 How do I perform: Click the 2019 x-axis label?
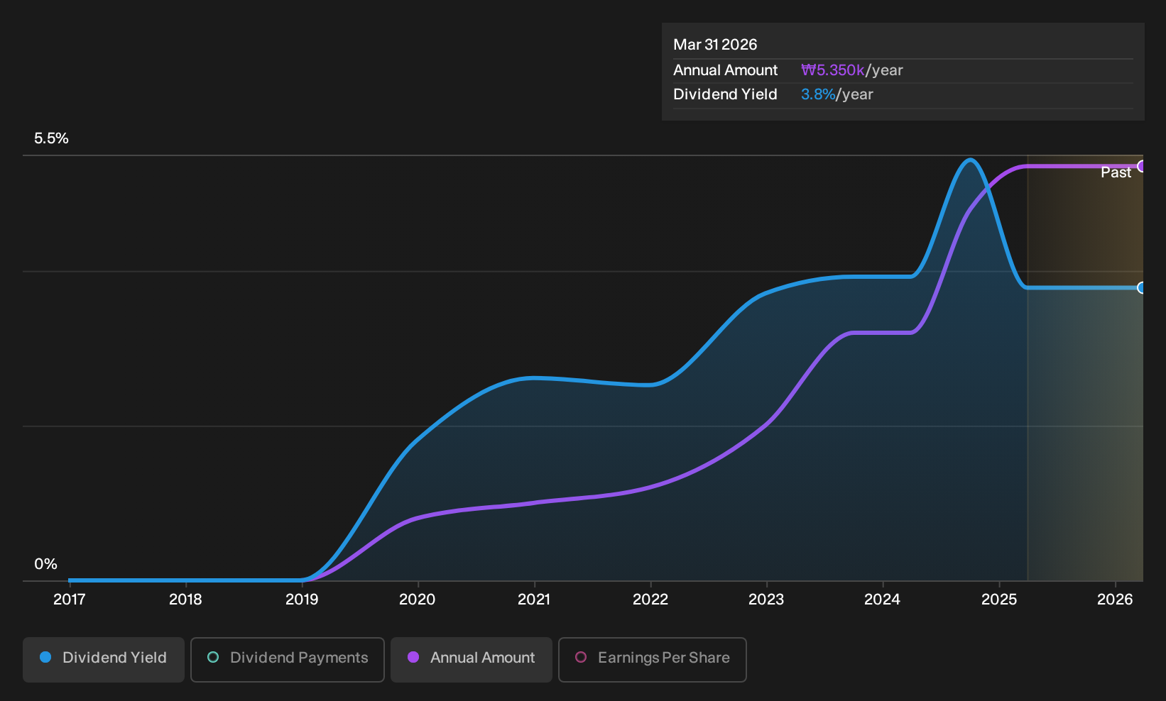[x=302, y=600]
